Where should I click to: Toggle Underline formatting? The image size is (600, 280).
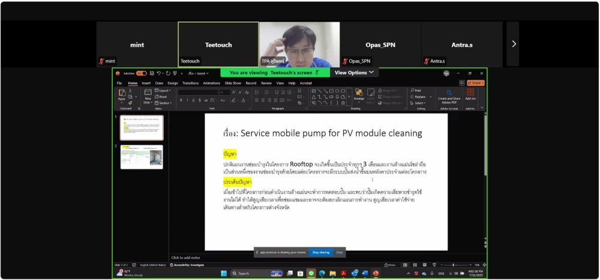point(194,100)
